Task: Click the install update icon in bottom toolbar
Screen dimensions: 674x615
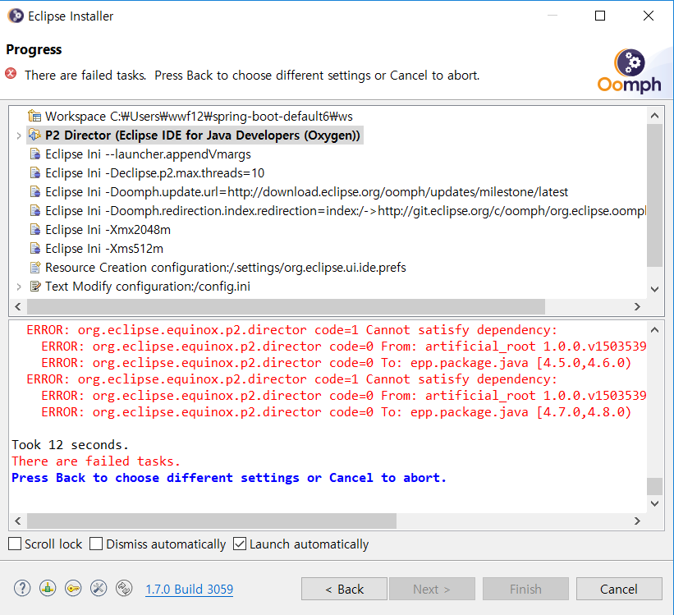Action: point(48,588)
